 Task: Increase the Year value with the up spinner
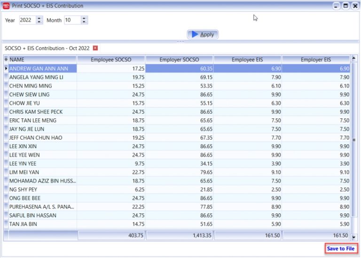tap(39, 18)
